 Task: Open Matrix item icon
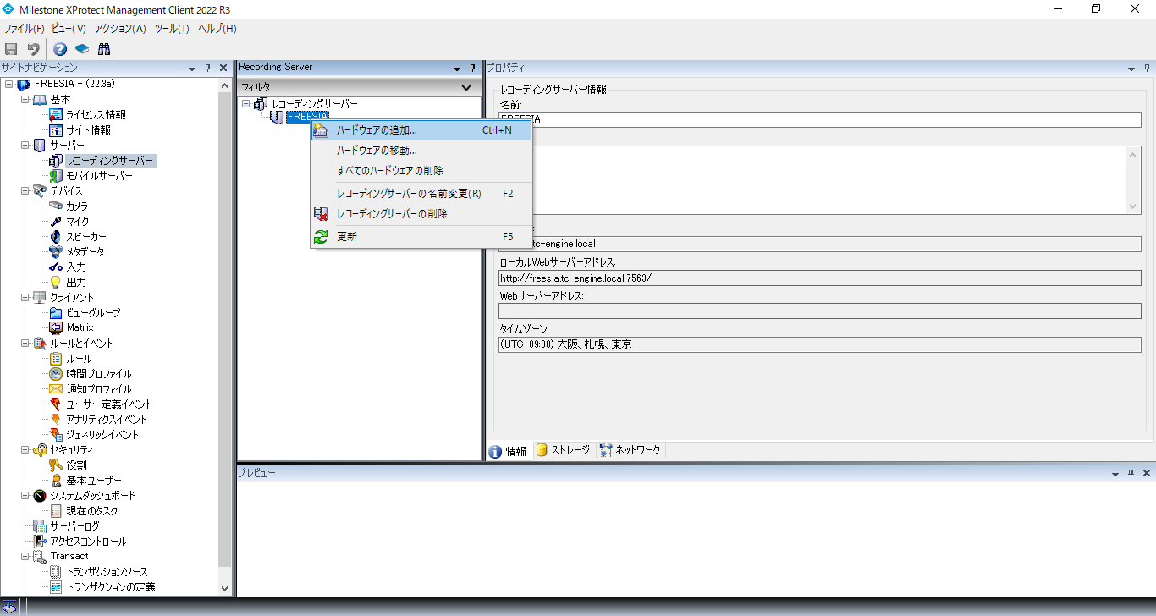(56, 327)
